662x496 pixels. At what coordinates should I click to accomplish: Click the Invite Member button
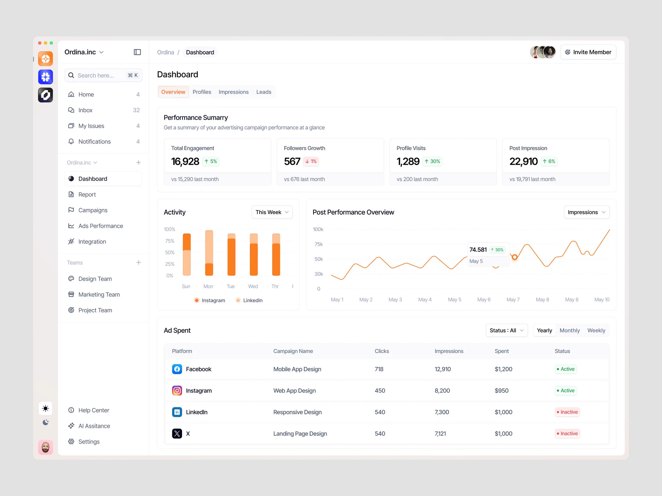pos(588,52)
